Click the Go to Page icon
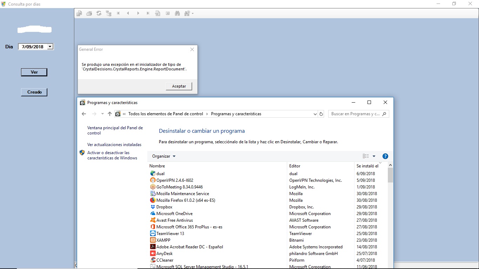Viewport: 479px width, 269px height. pyautogui.click(x=158, y=13)
